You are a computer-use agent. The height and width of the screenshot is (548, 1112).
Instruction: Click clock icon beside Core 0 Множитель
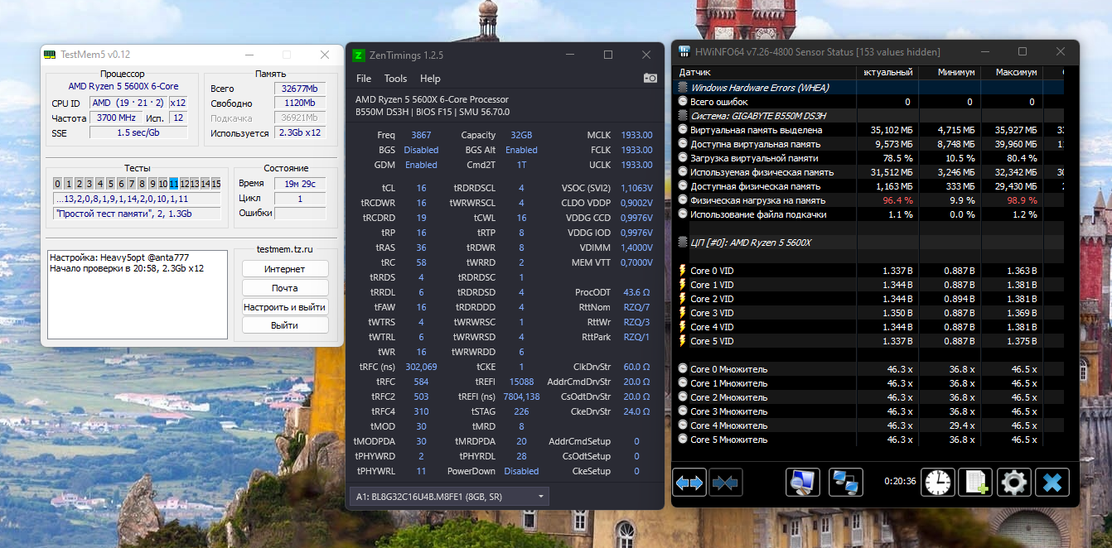pyautogui.click(x=683, y=369)
